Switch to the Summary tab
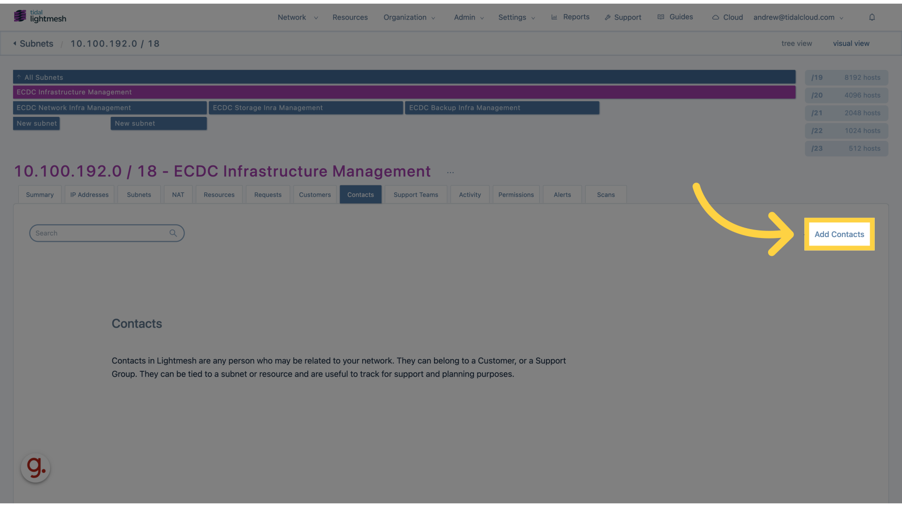Screen dimensions: 902x507 click(40, 195)
